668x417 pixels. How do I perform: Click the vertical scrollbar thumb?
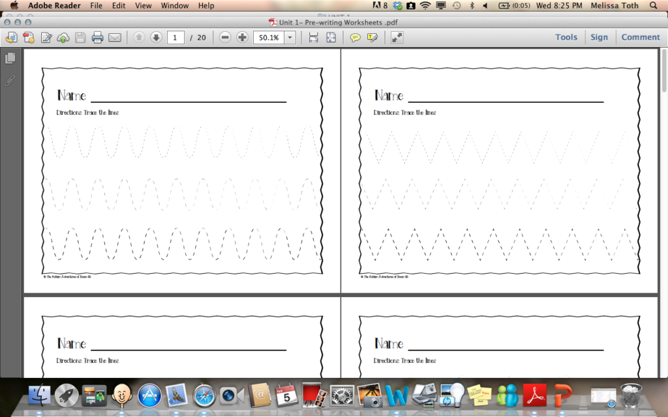point(663,70)
